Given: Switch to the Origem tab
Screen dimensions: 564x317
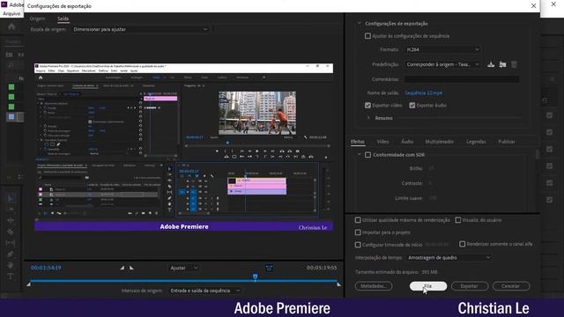Looking at the screenshot, I should coord(37,18).
